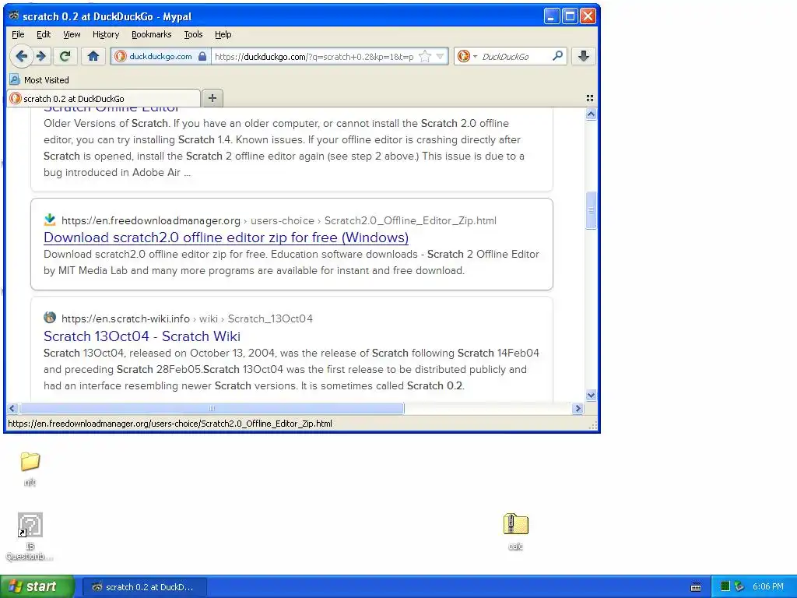Select the calc zip archive on the desktop

[516, 532]
